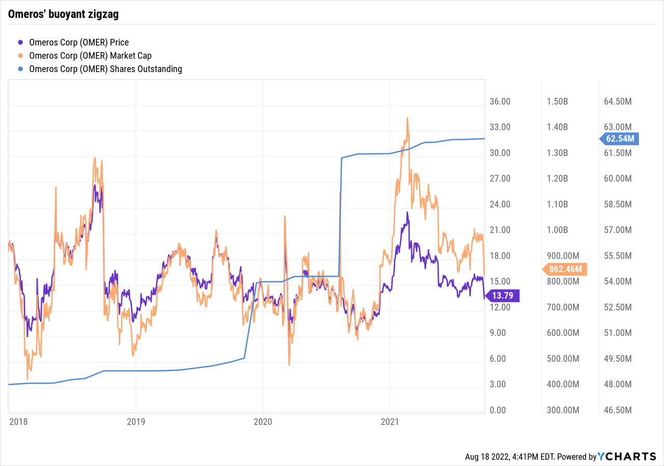Click the 1.30B market cap axis value
Screen dimensions: 664x466
click(x=557, y=153)
